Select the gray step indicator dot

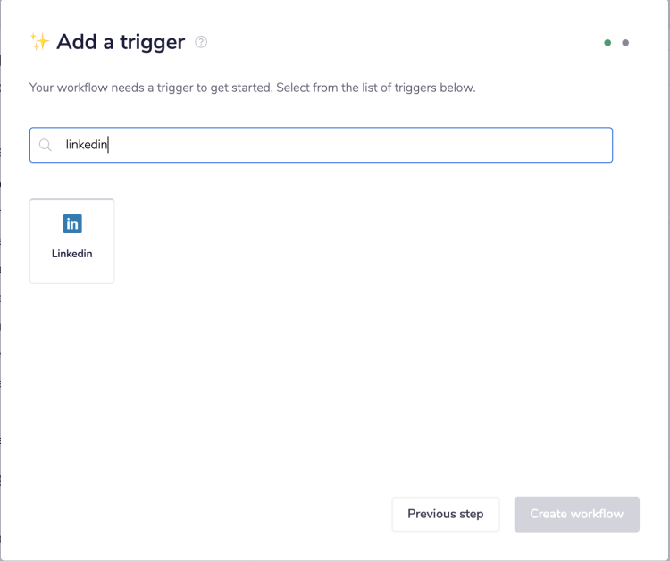tap(625, 43)
